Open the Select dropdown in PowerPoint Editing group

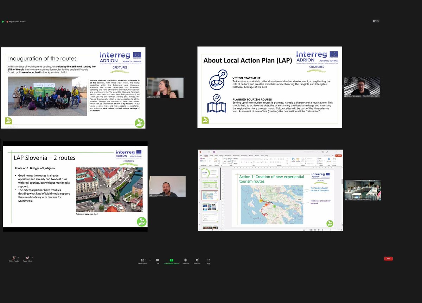pos(320,163)
